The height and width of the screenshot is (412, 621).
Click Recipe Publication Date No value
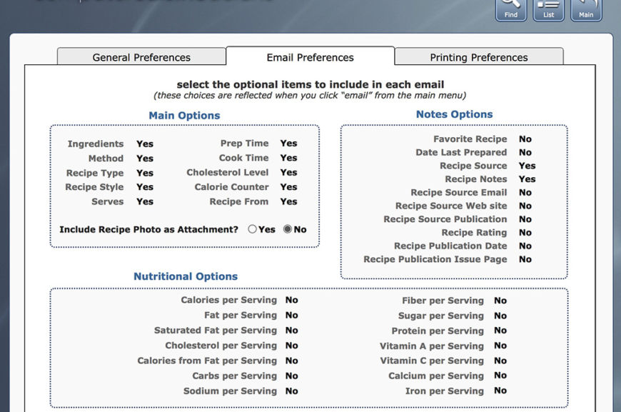pyautogui.click(x=525, y=246)
